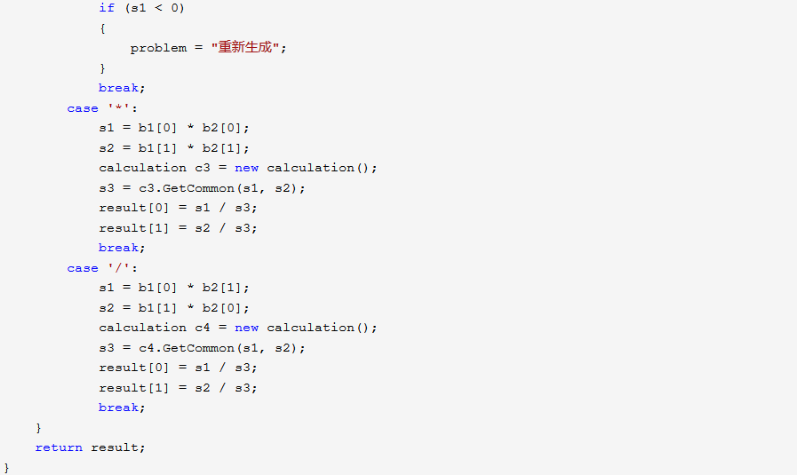Click the "problem" variable name
797x475 pixels.
[x=158, y=48]
